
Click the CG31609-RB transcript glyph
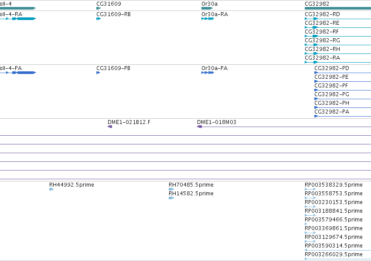tap(99, 19)
